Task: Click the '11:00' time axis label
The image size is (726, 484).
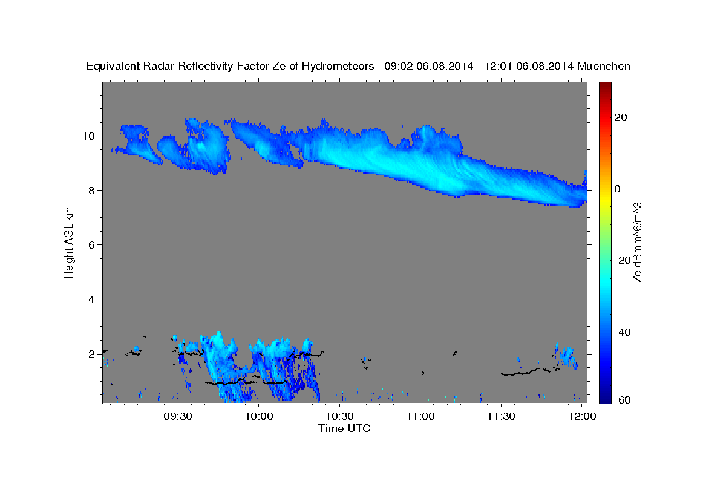Action: (420, 417)
